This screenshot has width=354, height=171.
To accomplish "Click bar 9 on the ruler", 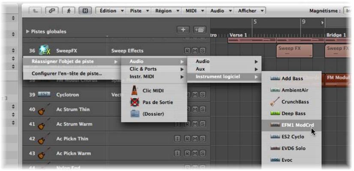I will click(x=303, y=22).
